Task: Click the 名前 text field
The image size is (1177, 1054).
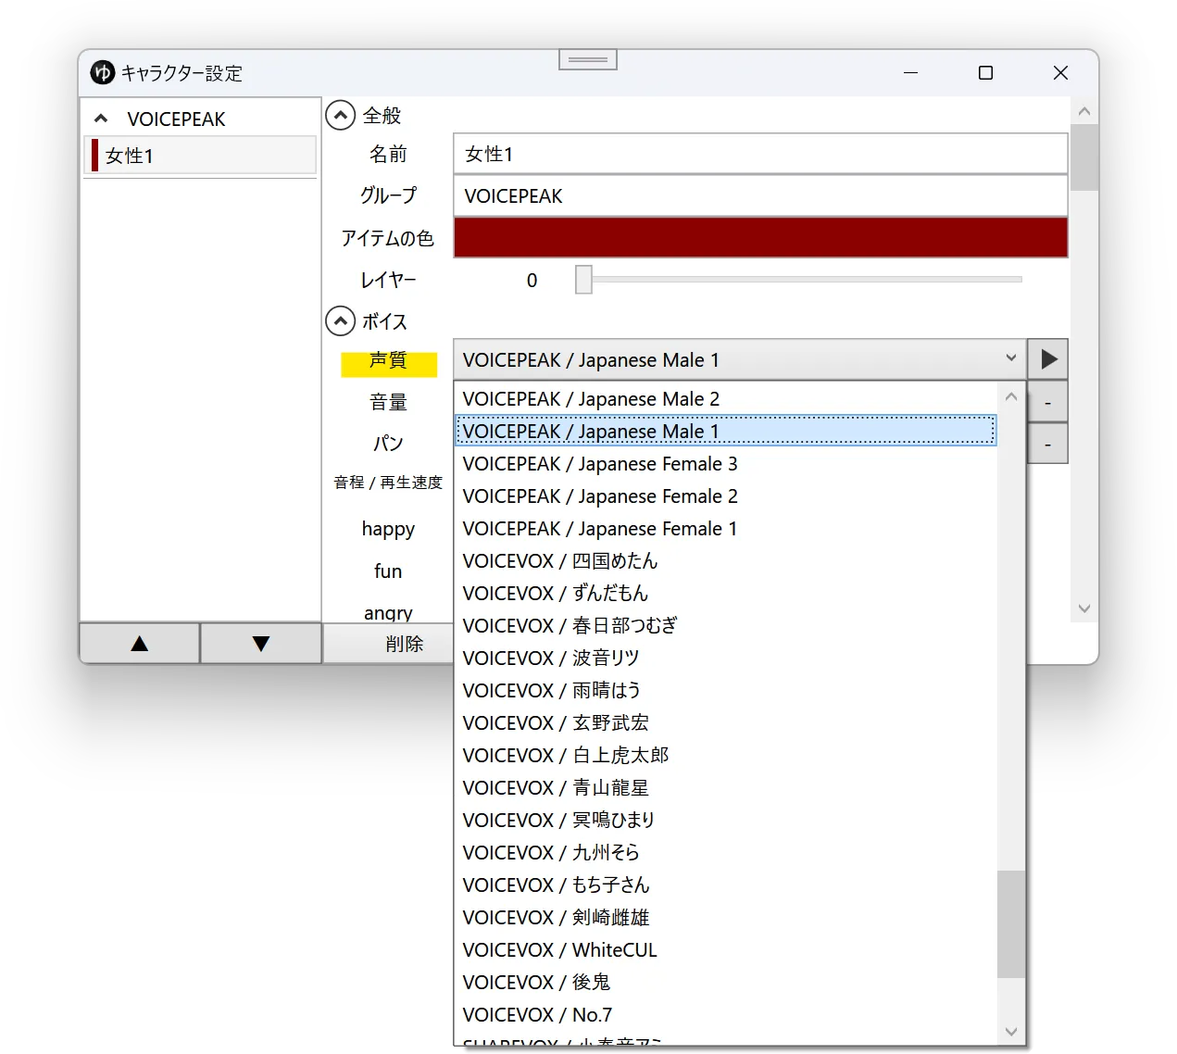Action: coord(760,154)
